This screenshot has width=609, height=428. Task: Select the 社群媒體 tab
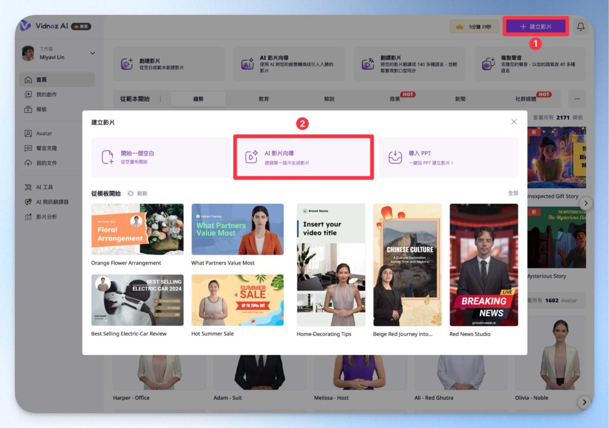point(526,99)
